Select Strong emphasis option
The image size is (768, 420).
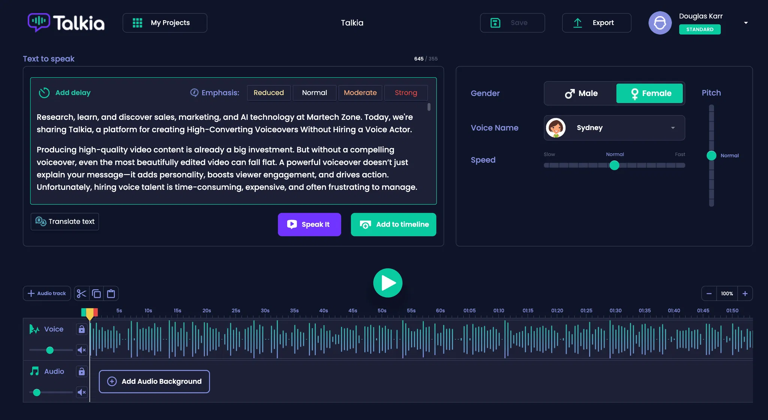tap(406, 93)
